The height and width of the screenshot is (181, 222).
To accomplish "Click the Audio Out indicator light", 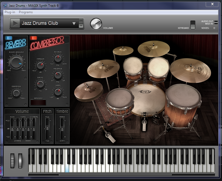I will (216, 21).
